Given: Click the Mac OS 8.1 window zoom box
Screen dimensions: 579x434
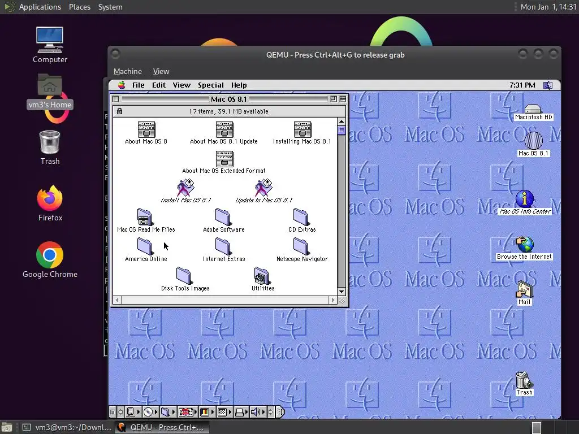Looking at the screenshot, I should 334,99.
